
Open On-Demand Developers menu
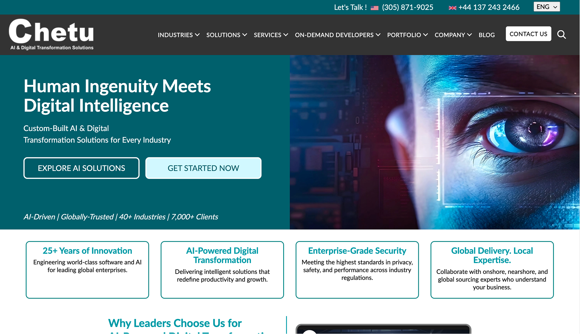337,35
